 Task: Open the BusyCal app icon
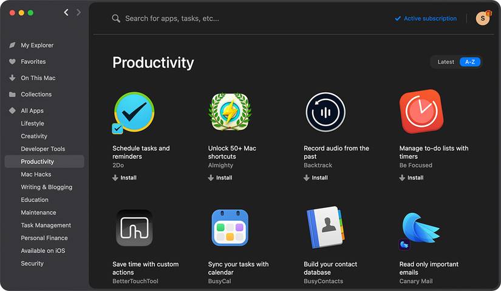pyautogui.click(x=230, y=227)
